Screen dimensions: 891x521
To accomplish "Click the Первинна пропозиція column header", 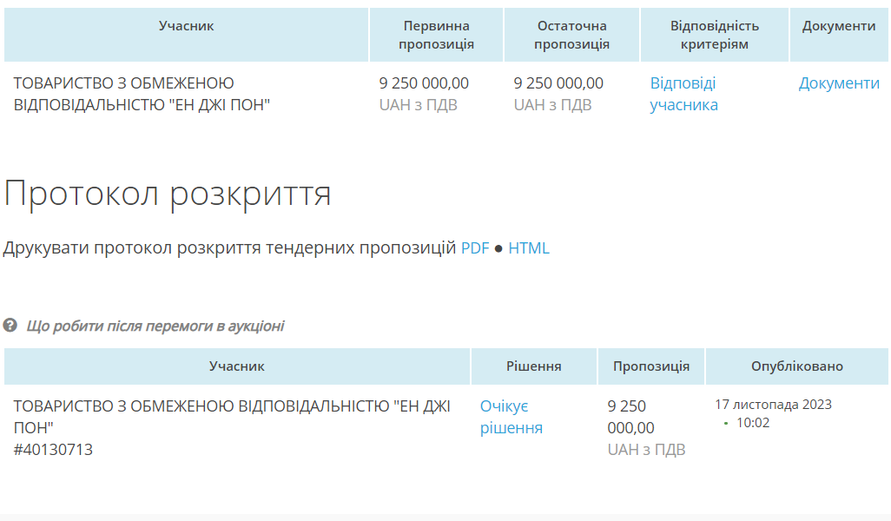I will click(436, 35).
